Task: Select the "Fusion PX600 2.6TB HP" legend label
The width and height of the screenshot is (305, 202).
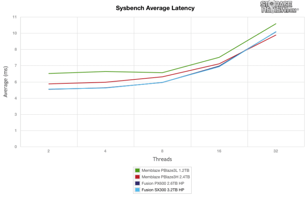Action: click(163, 183)
